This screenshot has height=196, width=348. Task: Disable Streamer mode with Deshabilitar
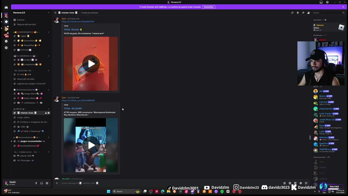click(x=209, y=7)
